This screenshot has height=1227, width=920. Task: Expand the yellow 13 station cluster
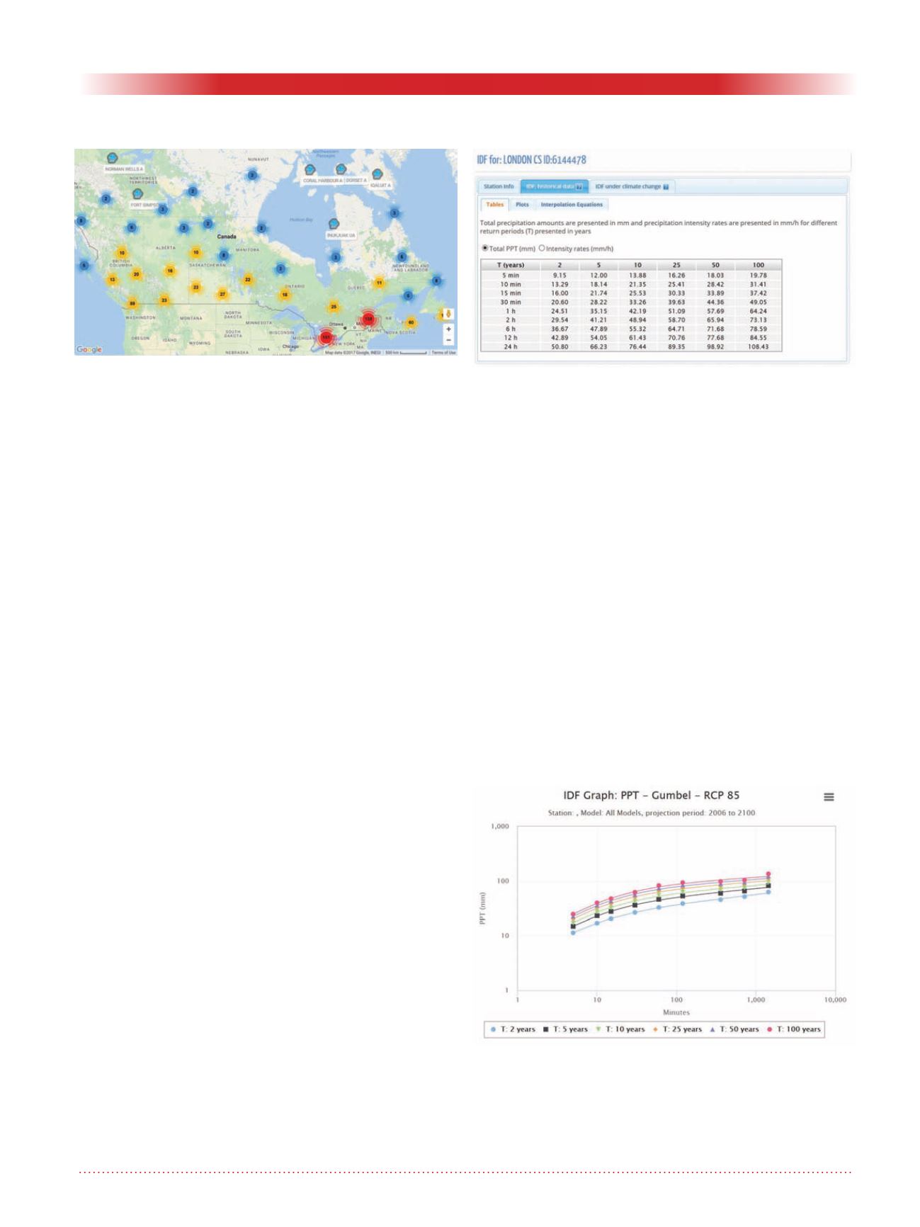tap(111, 280)
